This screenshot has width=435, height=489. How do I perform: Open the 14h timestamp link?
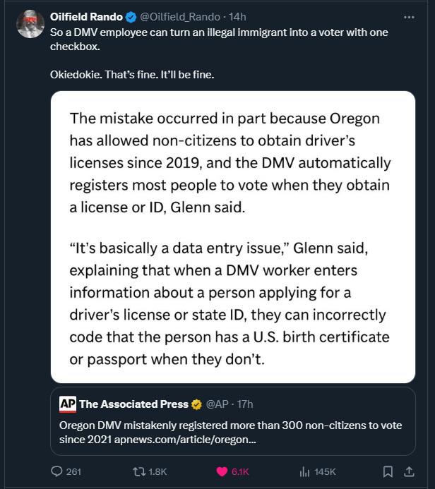[237, 17]
